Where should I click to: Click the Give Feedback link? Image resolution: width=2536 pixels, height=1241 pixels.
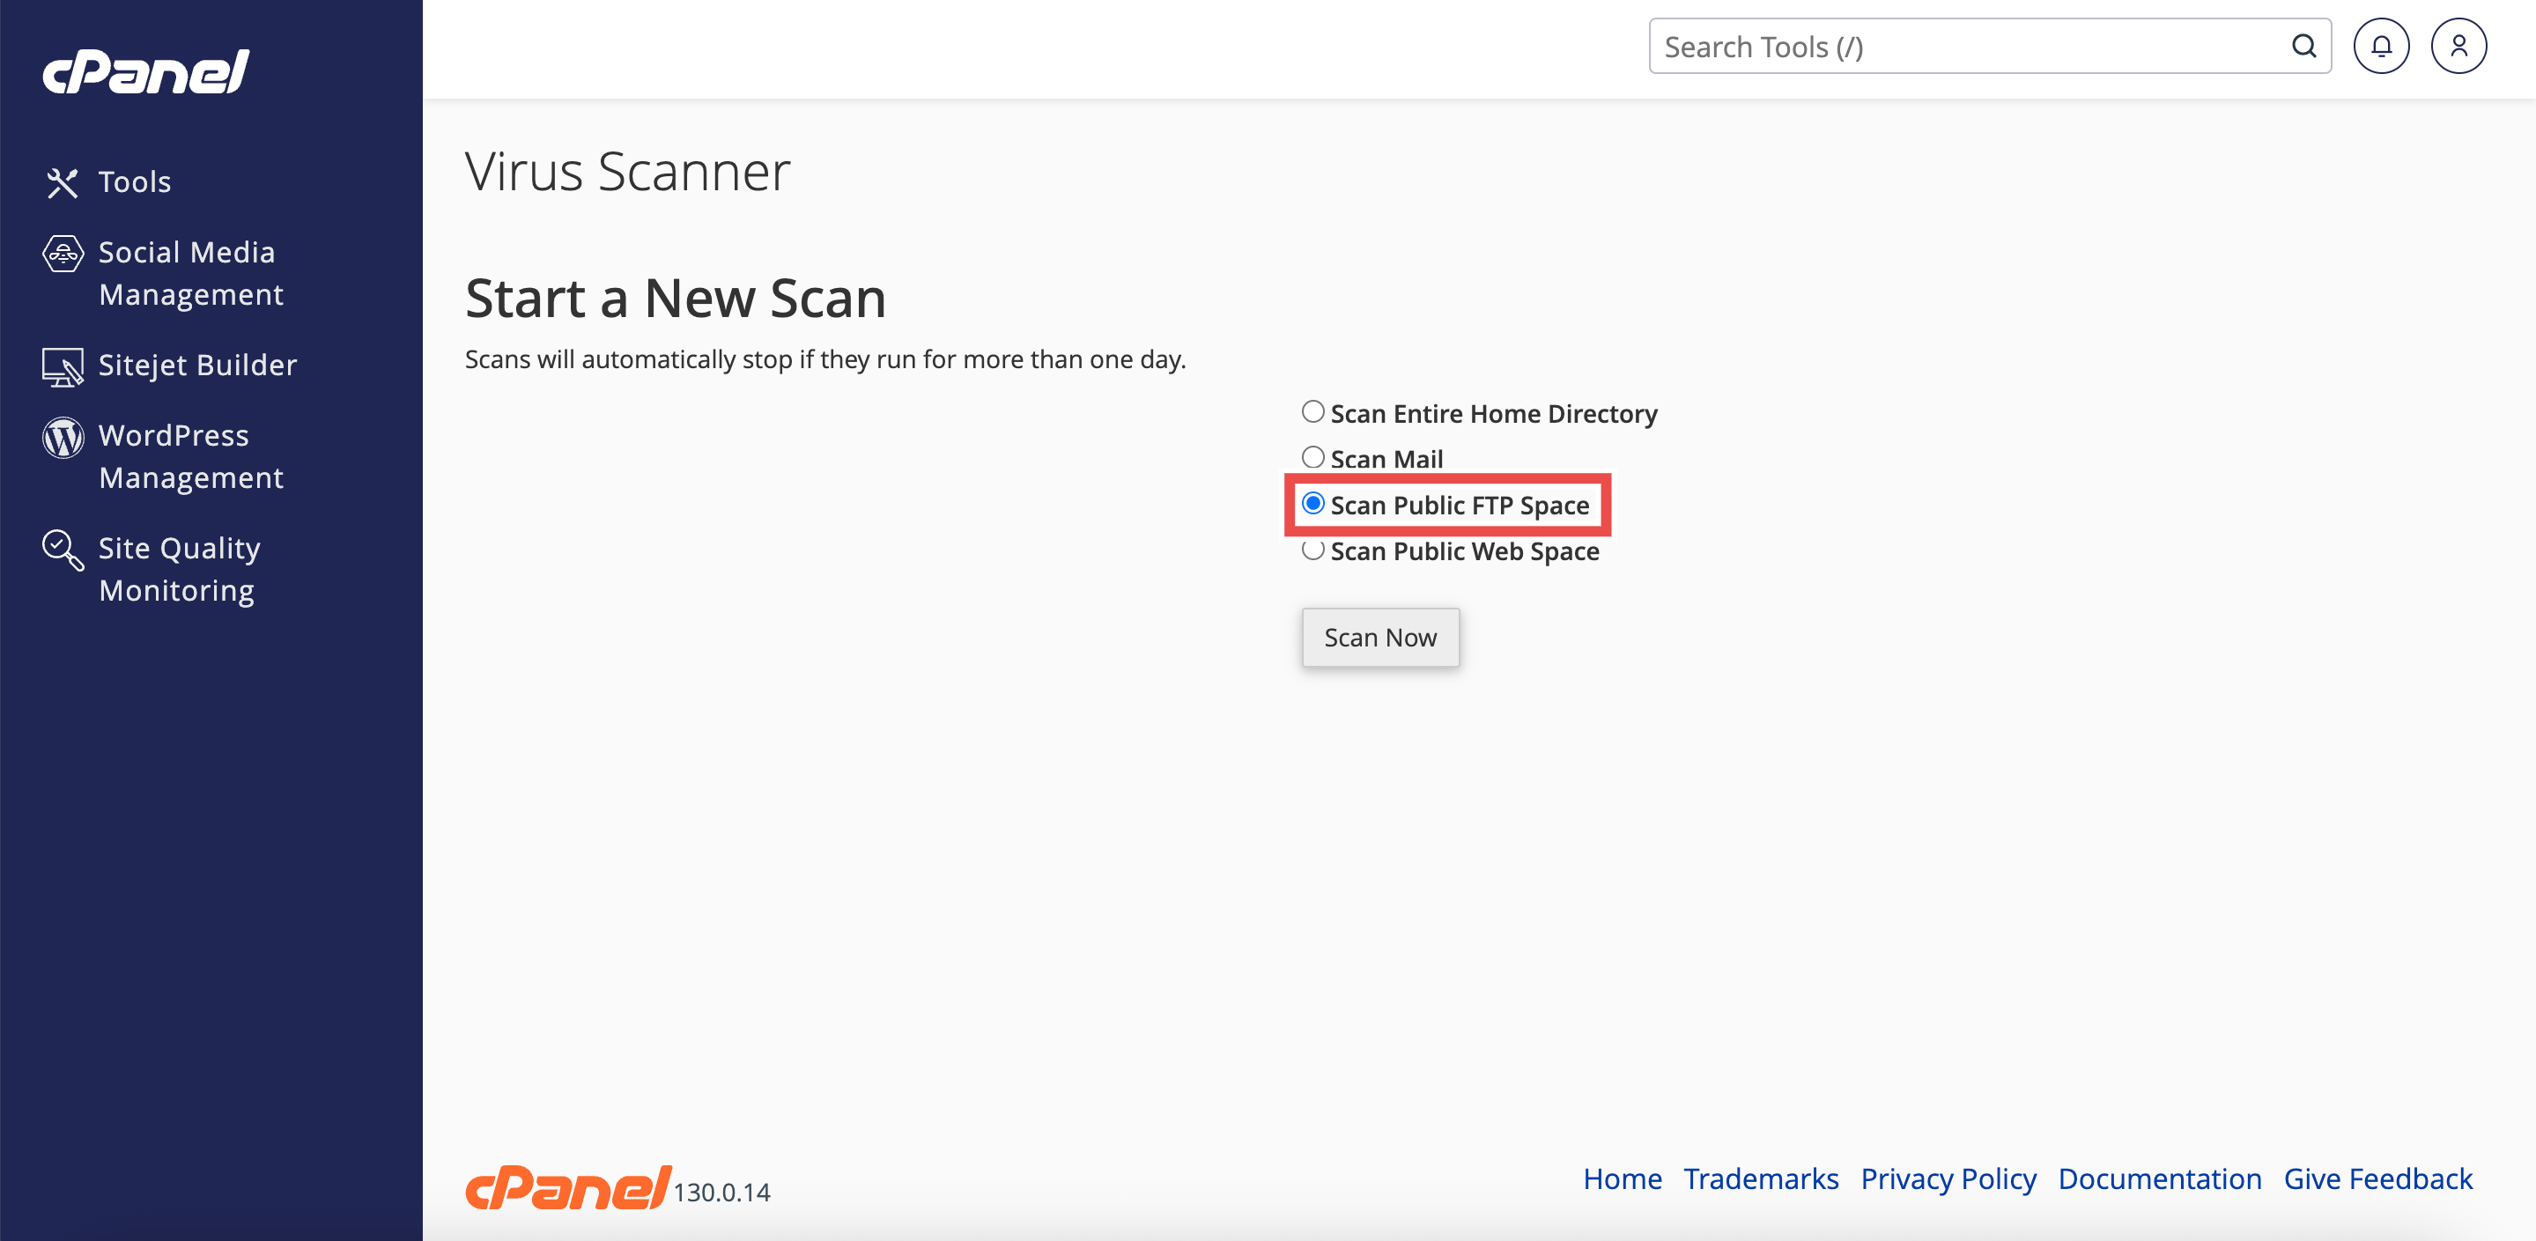2377,1178
